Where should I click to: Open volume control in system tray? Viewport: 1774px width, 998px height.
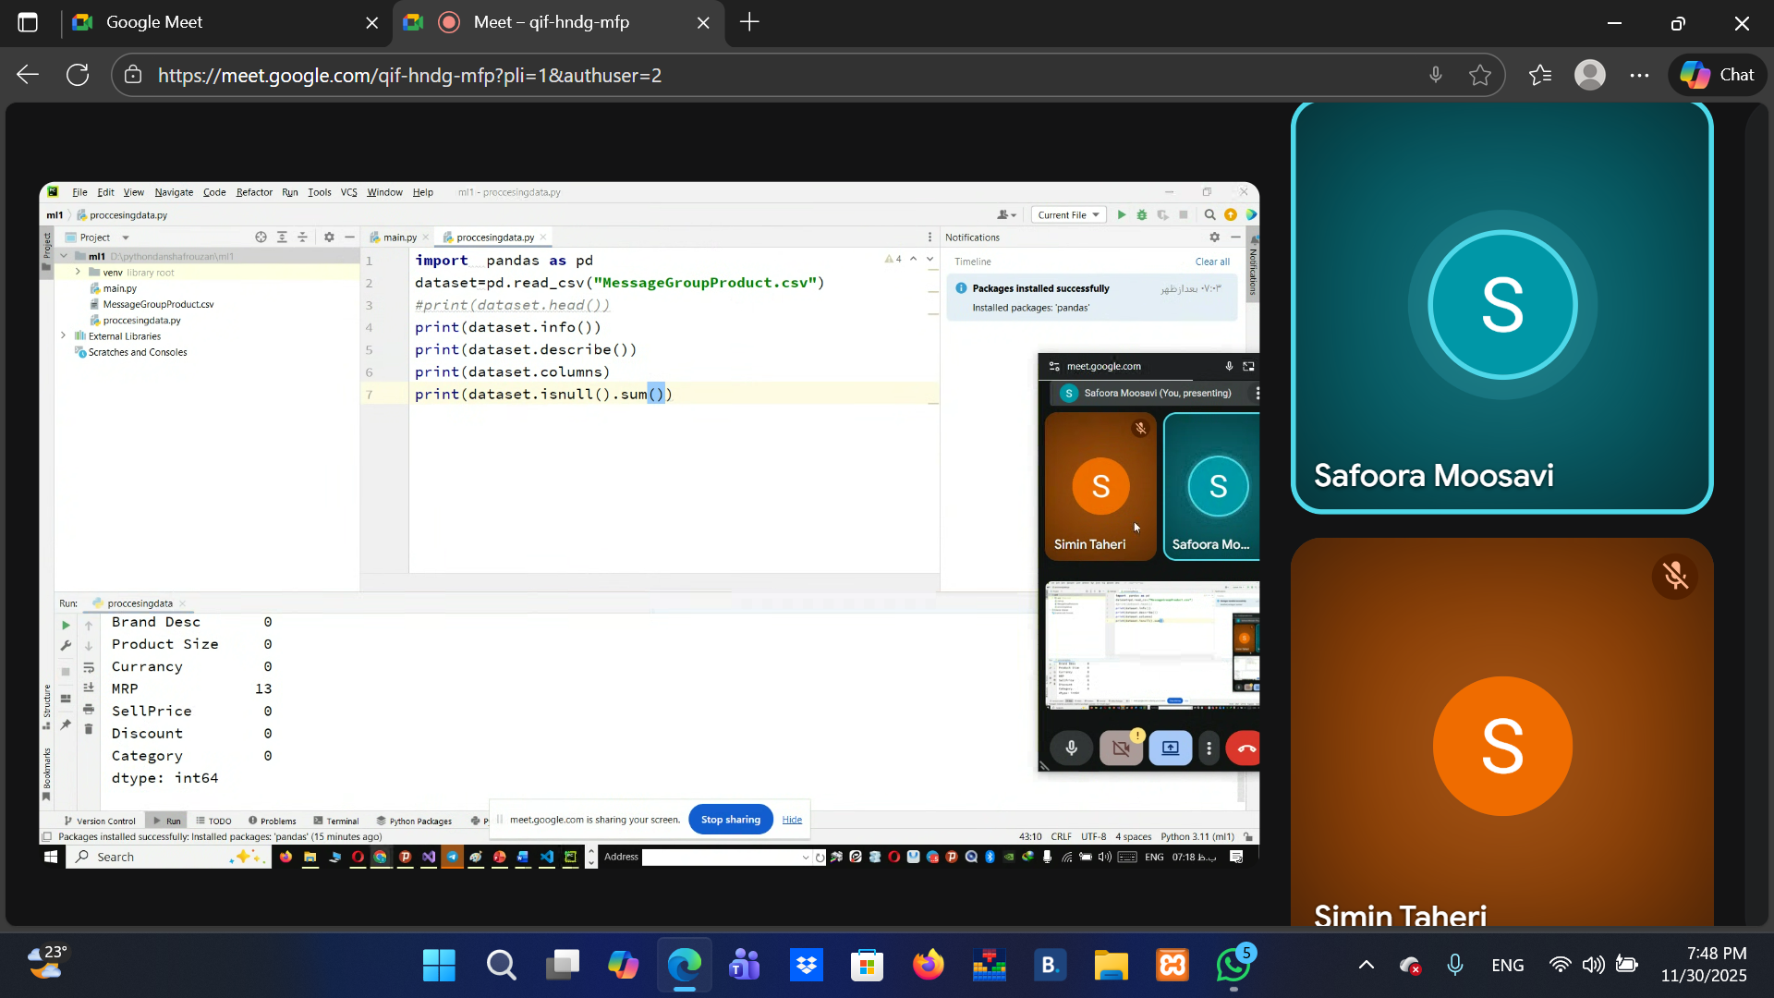[1593, 966]
